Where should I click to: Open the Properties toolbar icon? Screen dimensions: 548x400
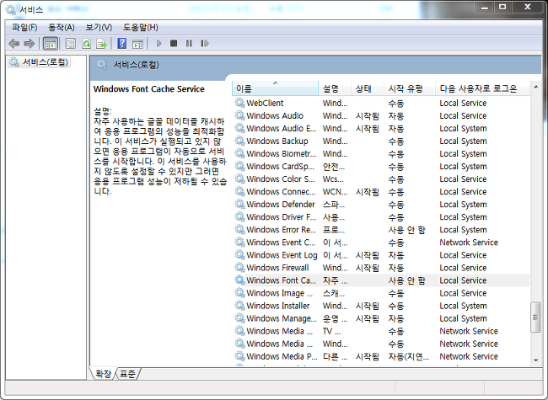coord(70,44)
